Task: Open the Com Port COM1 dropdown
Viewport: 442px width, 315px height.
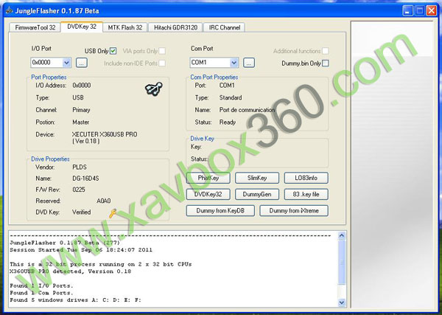Action: pos(234,63)
